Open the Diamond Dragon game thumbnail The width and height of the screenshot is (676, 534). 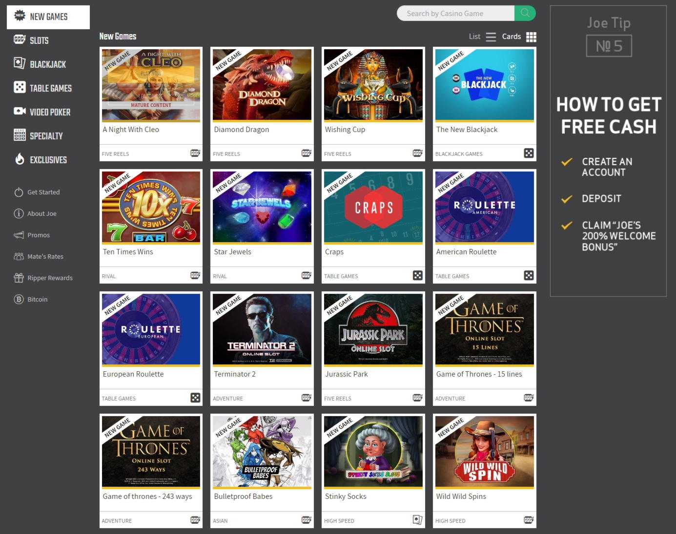coord(262,85)
